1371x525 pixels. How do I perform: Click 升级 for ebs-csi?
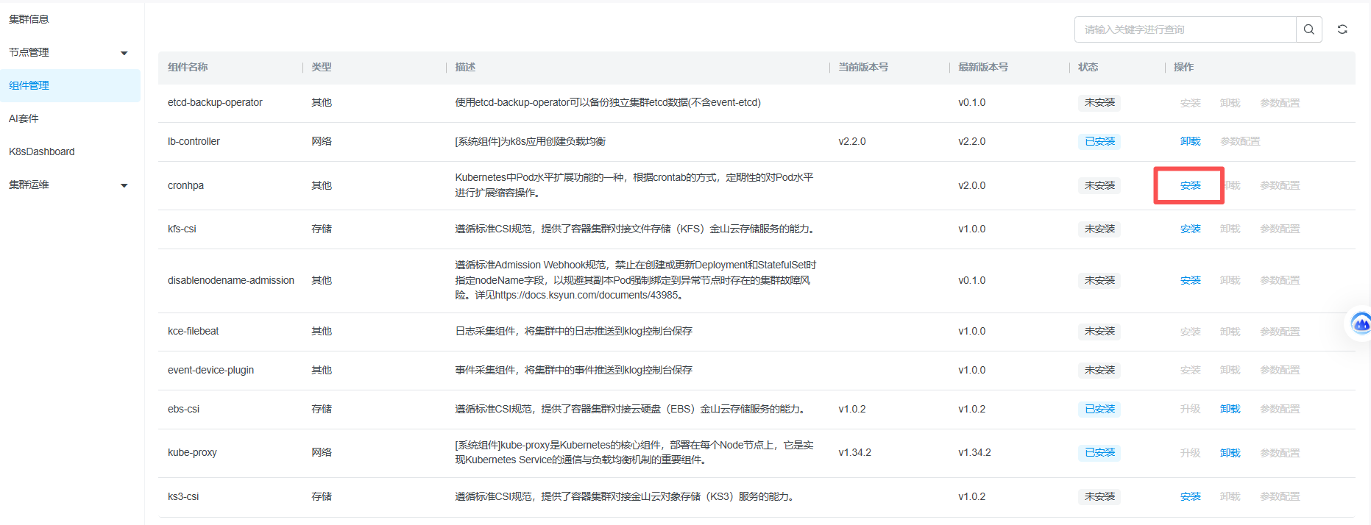click(x=1190, y=409)
